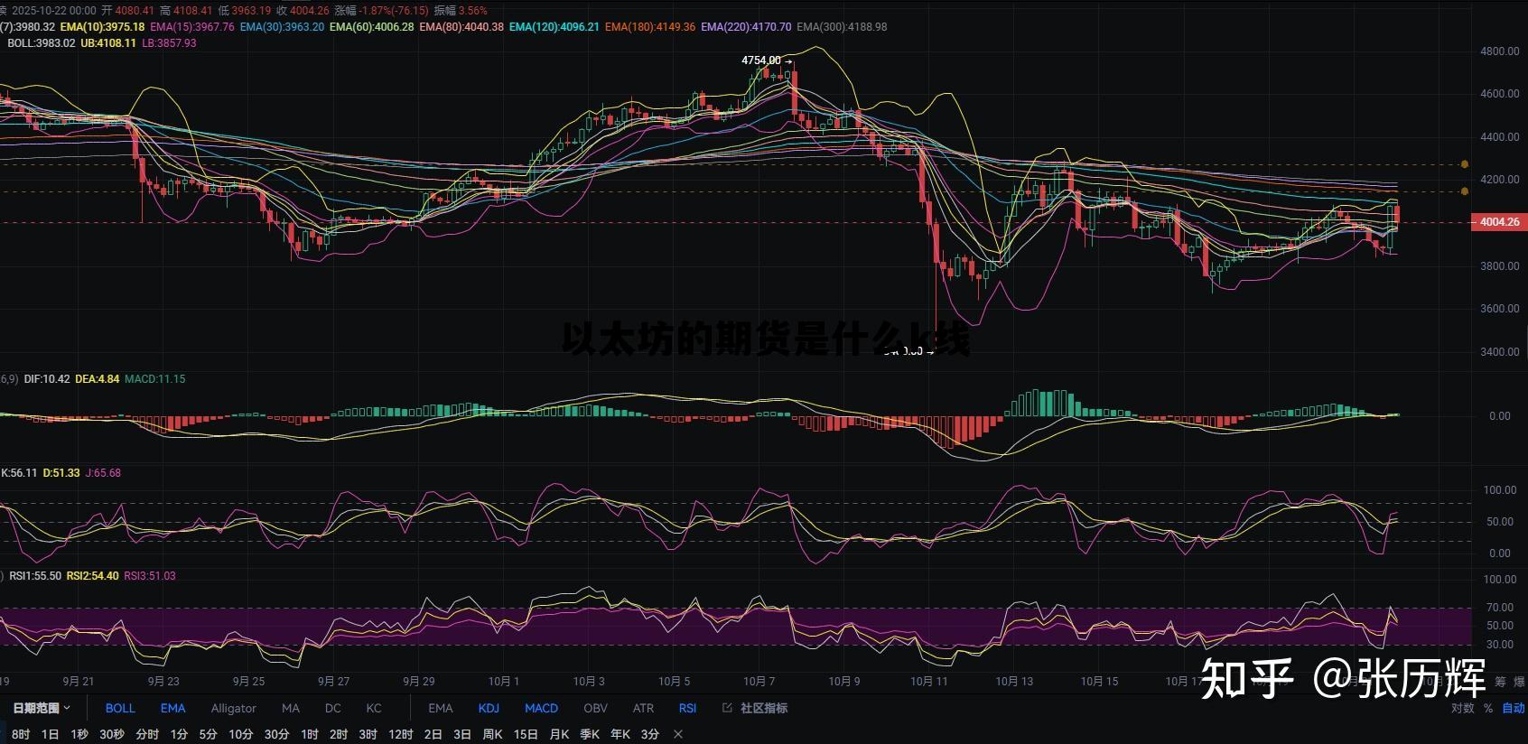Select the 30分 timeframe
1528x744 pixels.
click(276, 735)
